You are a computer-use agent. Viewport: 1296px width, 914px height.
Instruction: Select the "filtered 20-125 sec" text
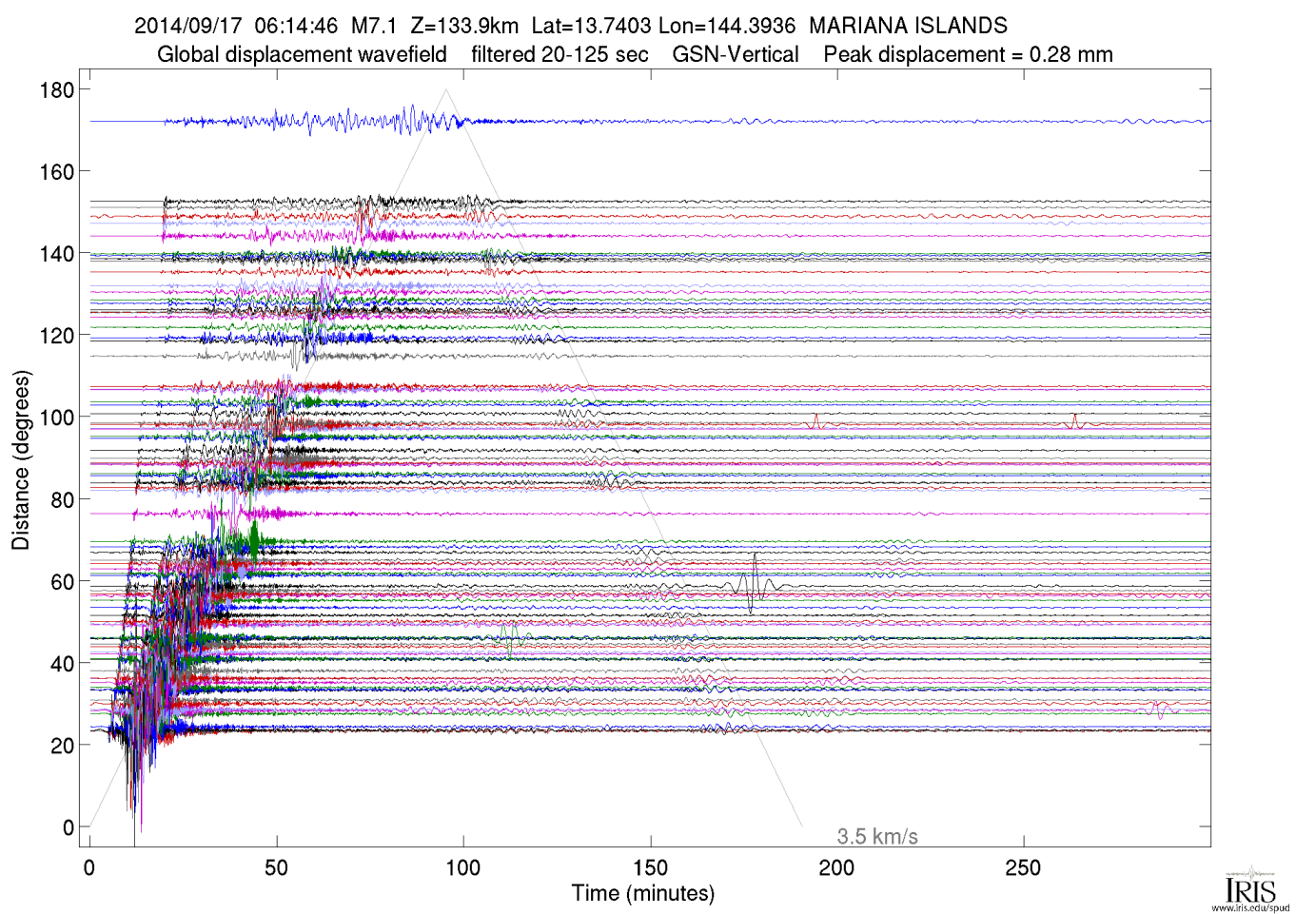pyautogui.click(x=560, y=55)
